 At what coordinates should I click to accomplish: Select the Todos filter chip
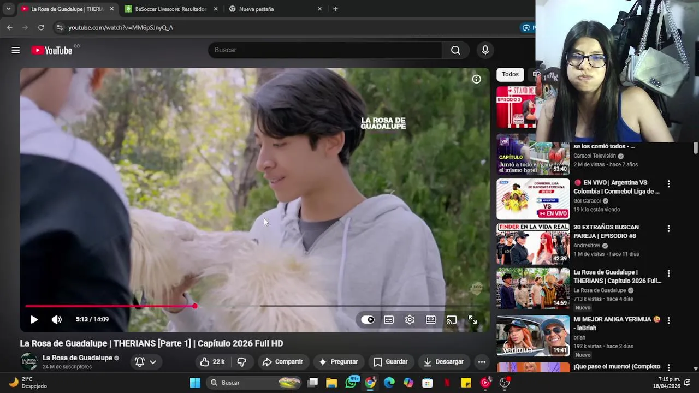(510, 75)
